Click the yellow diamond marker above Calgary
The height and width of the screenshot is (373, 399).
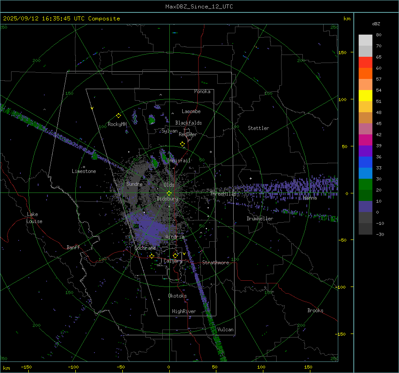point(175,255)
